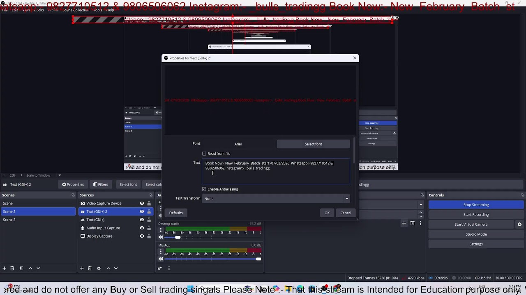Screen dimensions: 526x295
Task: Open transition three-dot properties menu
Action: [421, 223]
